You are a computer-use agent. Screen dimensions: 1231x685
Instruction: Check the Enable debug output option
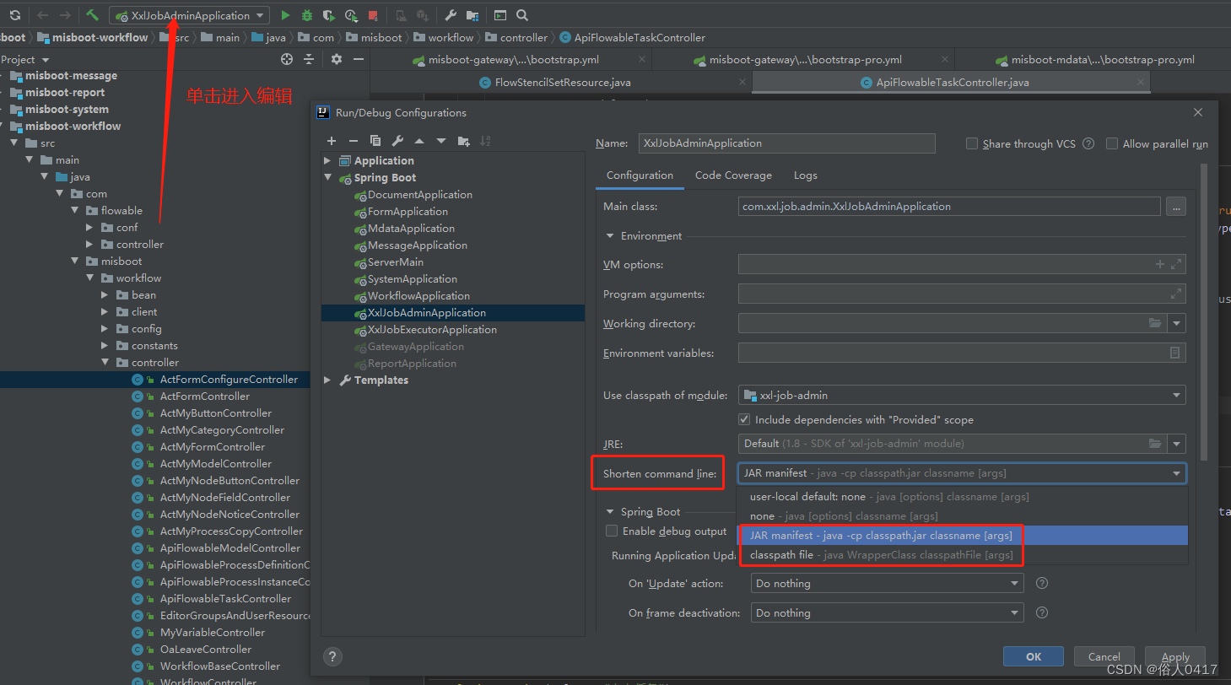pos(612,531)
